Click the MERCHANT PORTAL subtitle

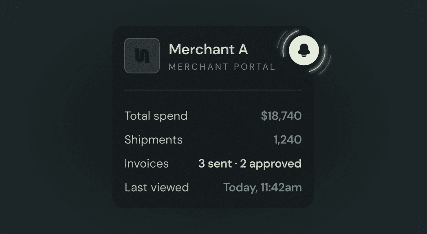(x=222, y=67)
